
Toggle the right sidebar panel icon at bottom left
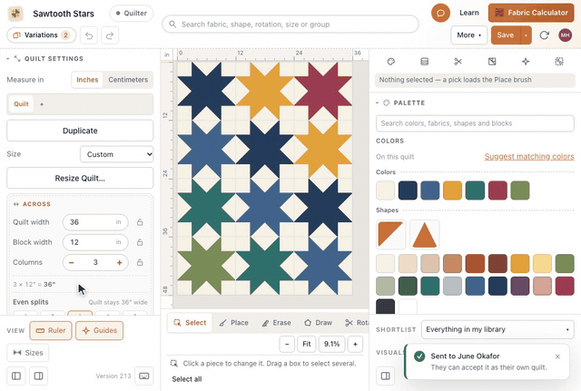pos(38,376)
